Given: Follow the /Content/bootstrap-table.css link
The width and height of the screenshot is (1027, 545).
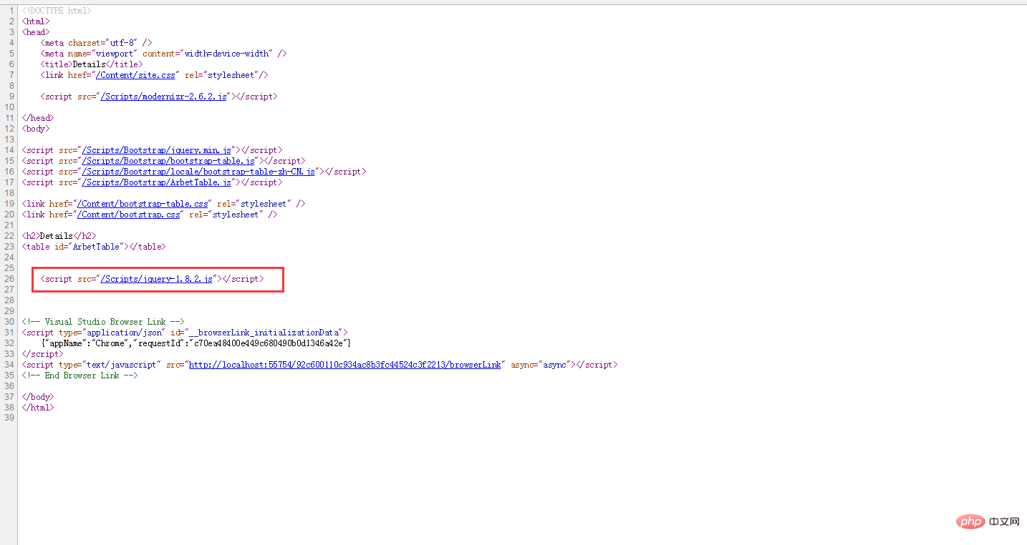Looking at the screenshot, I should [143, 204].
